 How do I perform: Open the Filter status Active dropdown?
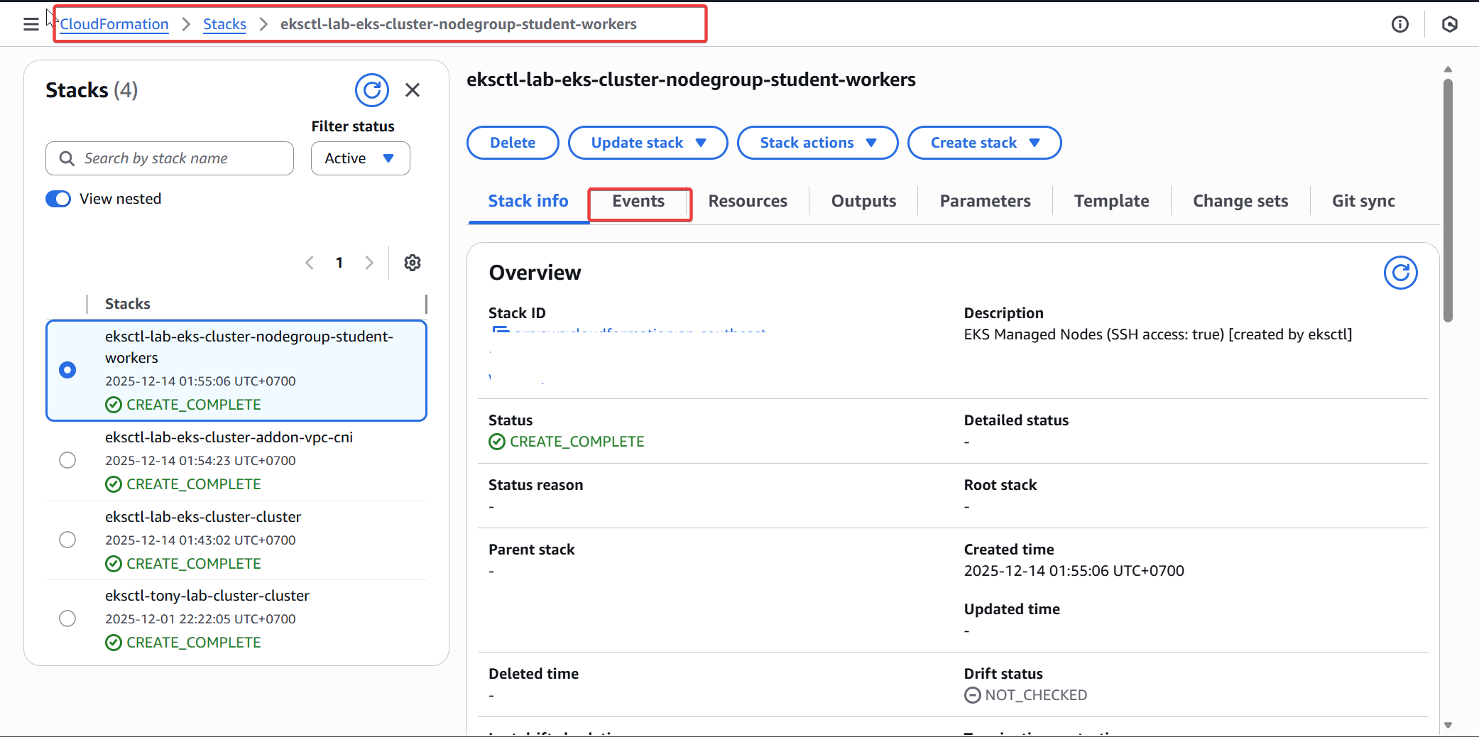click(x=360, y=158)
